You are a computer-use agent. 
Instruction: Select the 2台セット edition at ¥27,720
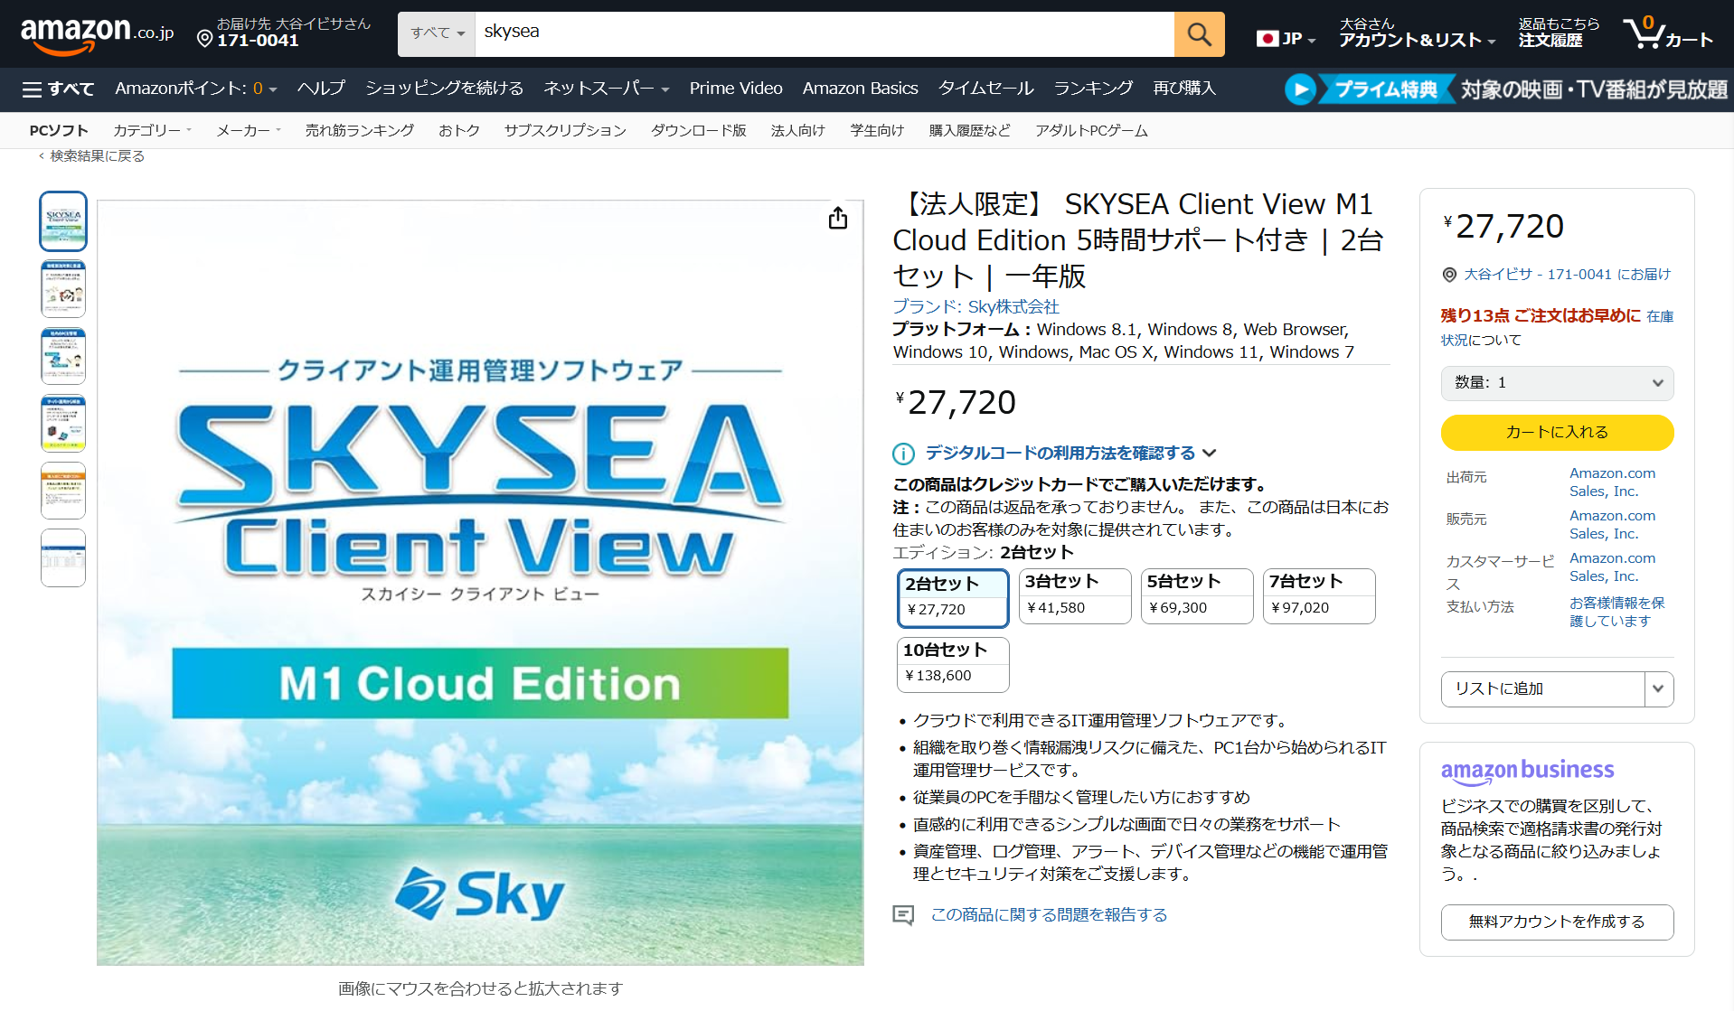coord(953,597)
